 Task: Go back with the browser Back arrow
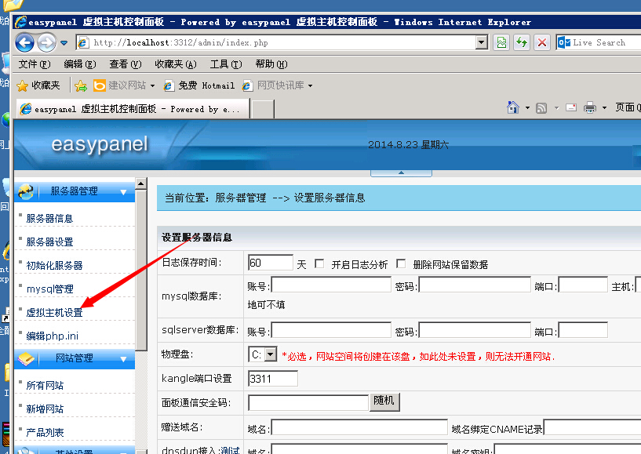point(24,42)
